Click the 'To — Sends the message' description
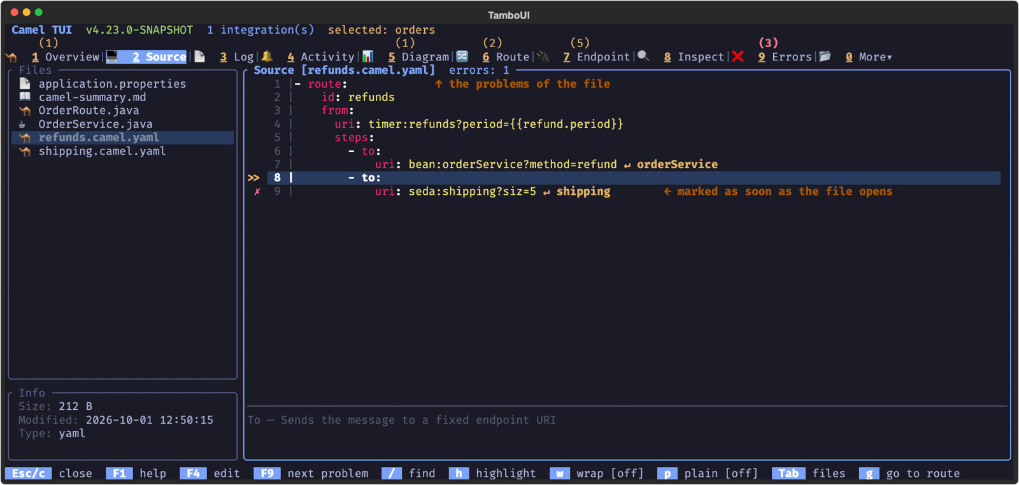 tap(401, 420)
